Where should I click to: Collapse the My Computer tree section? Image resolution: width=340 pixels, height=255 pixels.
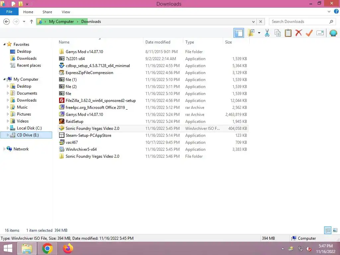click(x=4, y=79)
